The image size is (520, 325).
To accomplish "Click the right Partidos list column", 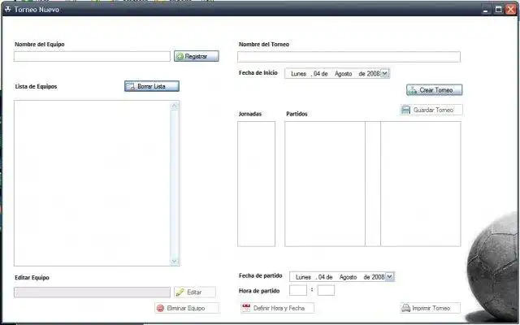I will pos(421,184).
